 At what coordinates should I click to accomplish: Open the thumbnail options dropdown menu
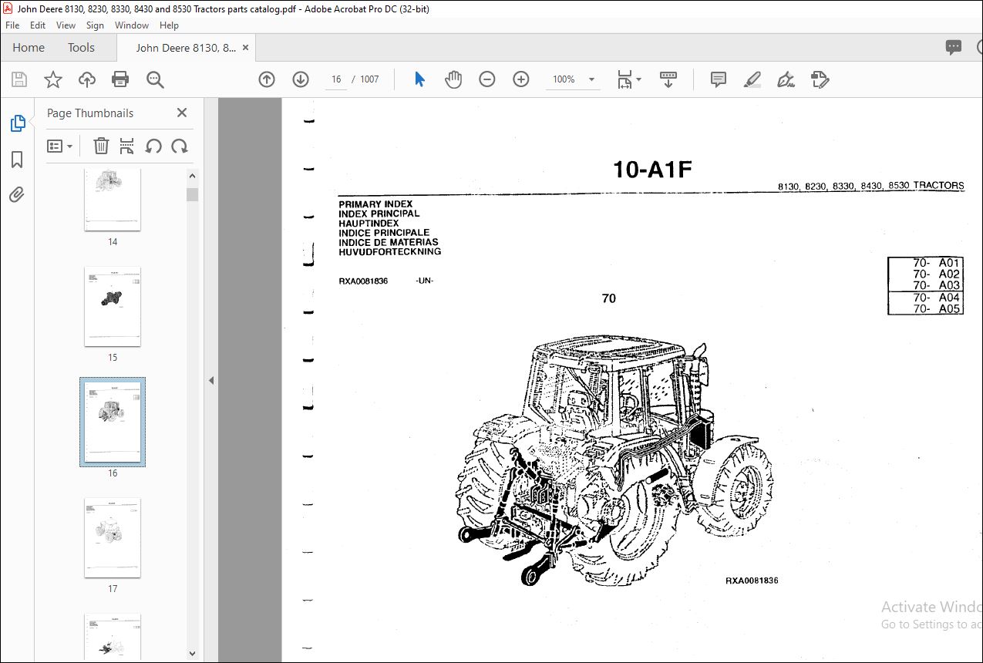coord(59,146)
